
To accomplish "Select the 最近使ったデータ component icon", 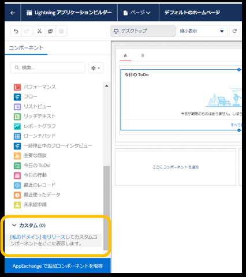I will pyautogui.click(x=17, y=195).
